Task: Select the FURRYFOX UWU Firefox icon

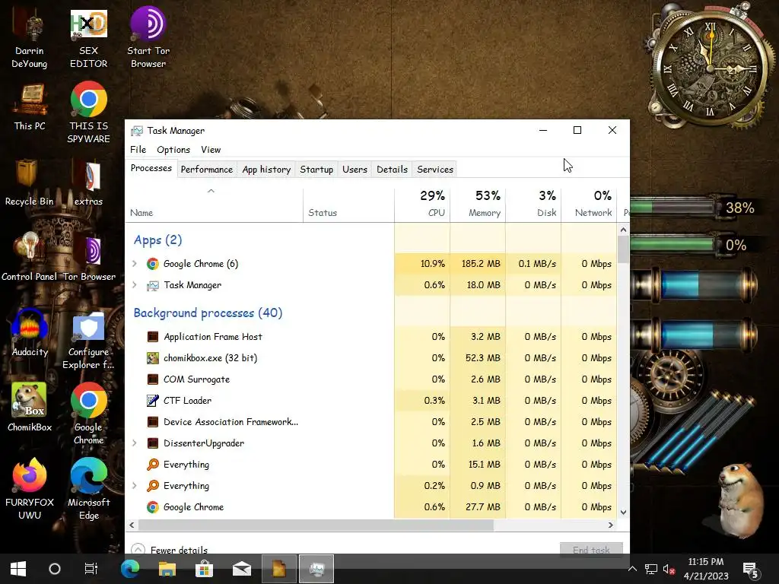Action: pos(30,489)
